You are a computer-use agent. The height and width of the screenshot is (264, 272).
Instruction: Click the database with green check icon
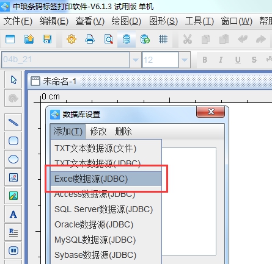click(x=145, y=39)
